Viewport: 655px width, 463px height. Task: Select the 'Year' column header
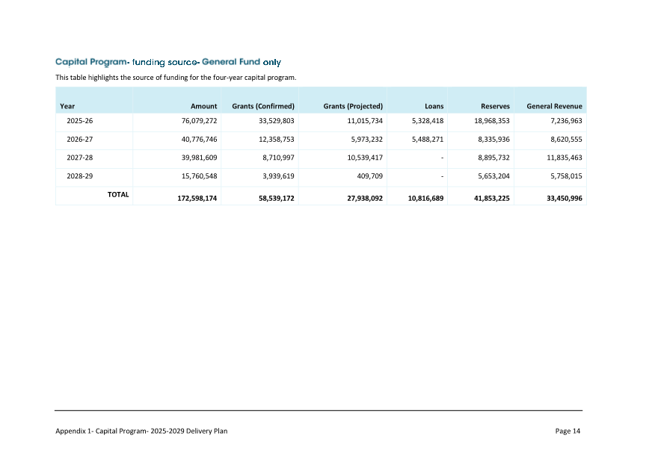(x=67, y=106)
